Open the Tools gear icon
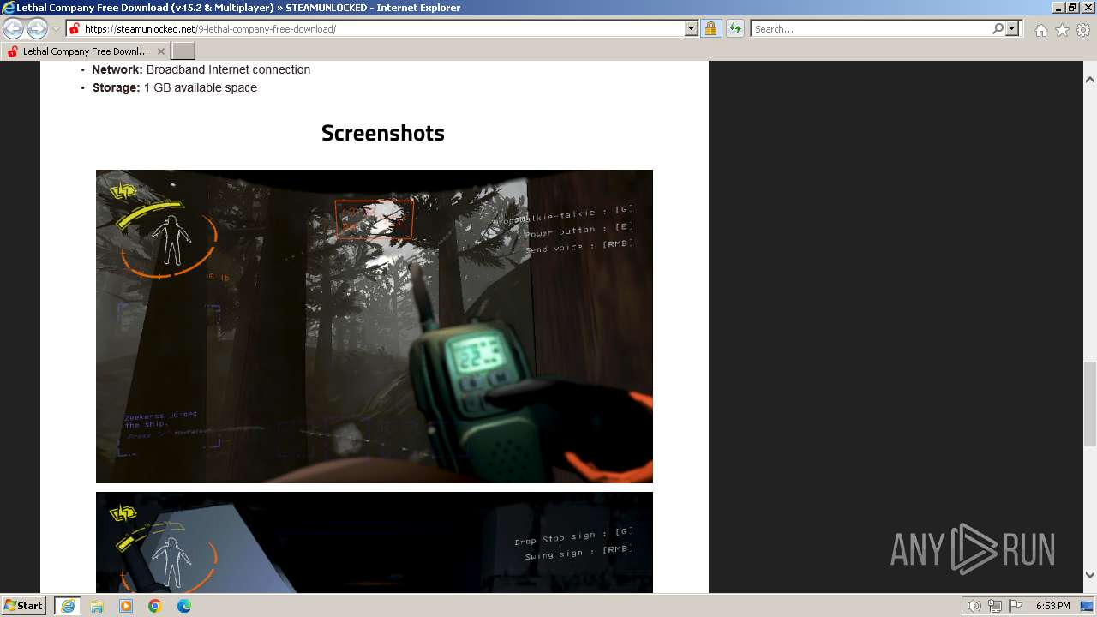Image resolution: width=1097 pixels, height=617 pixels. coord(1083,30)
